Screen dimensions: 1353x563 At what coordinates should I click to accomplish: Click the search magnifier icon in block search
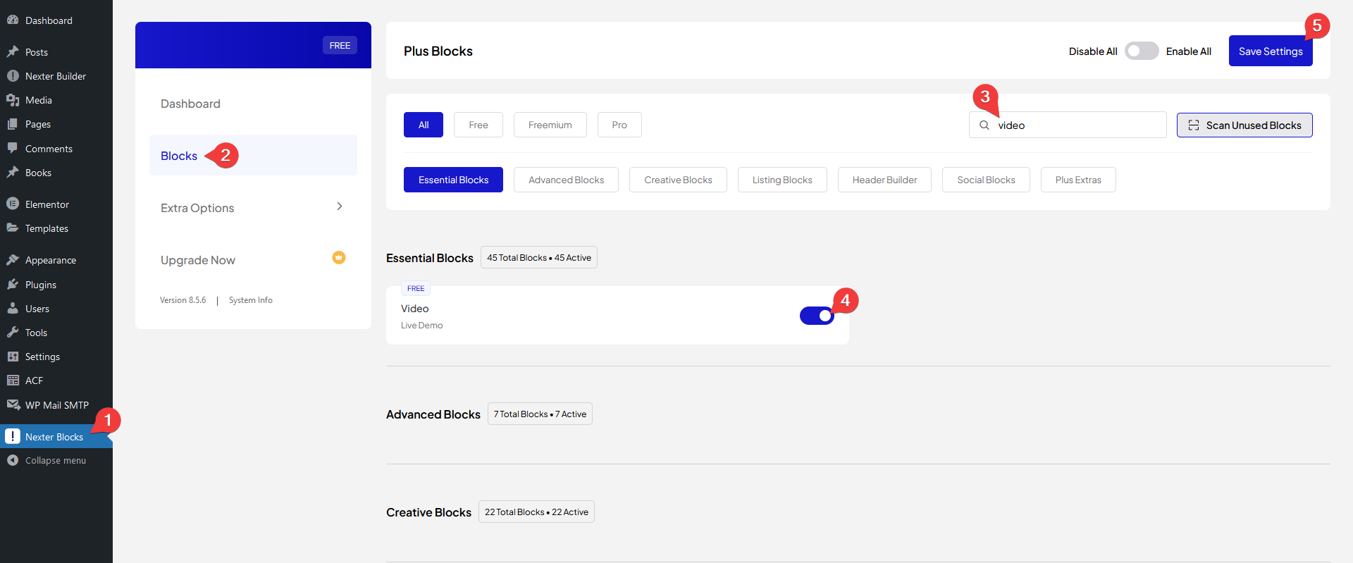tap(984, 125)
